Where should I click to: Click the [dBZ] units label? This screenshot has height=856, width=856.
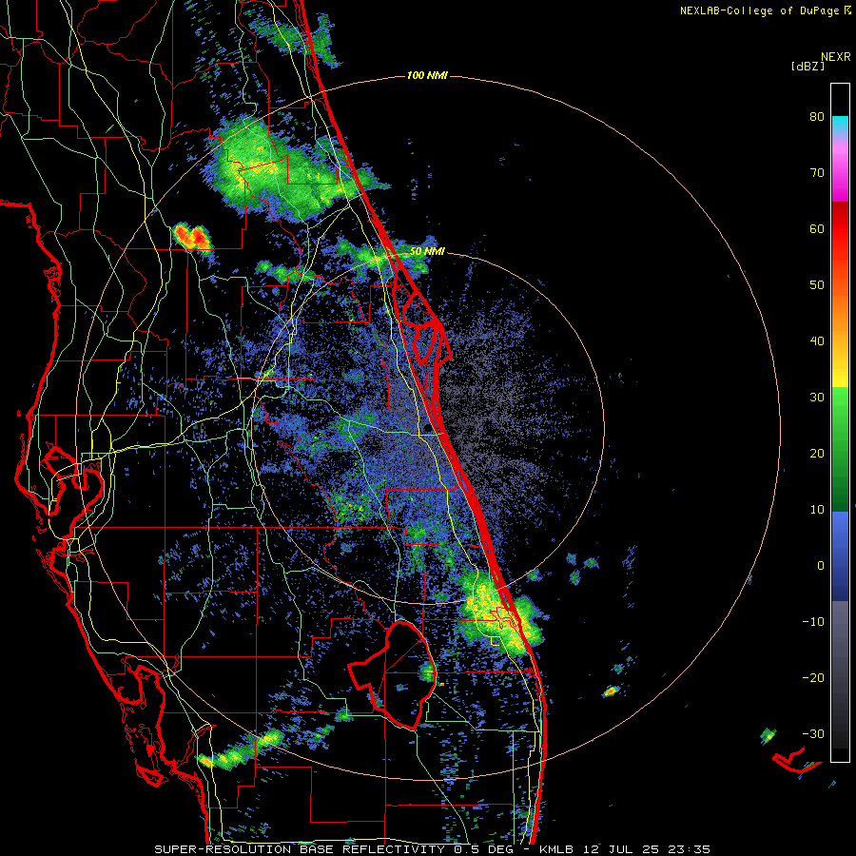[807, 67]
